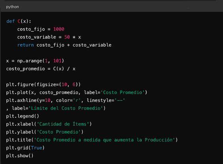The height and width of the screenshot is (164, 223).
Task: Click the 'return costo_fijo + costo_variable' line
Action: coord(64,45)
